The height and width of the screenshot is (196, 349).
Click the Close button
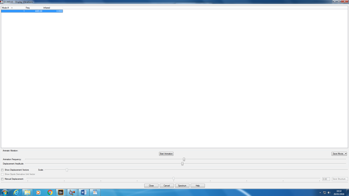151,186
